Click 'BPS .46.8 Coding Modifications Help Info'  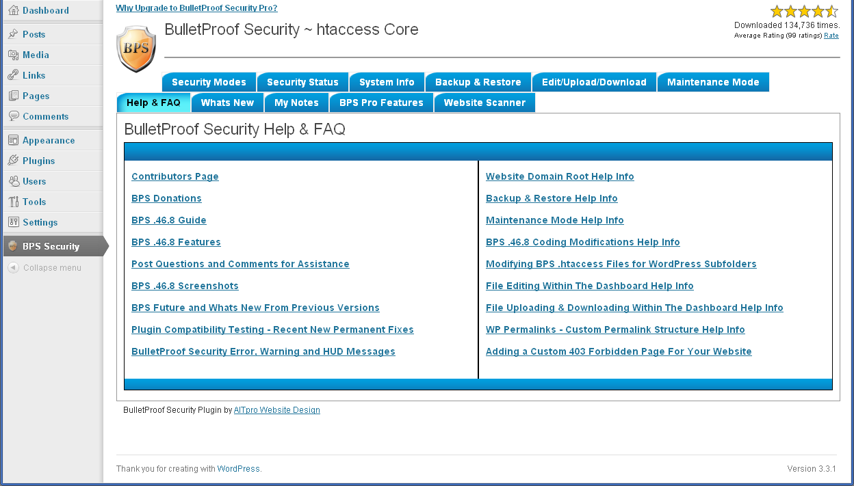[583, 242]
